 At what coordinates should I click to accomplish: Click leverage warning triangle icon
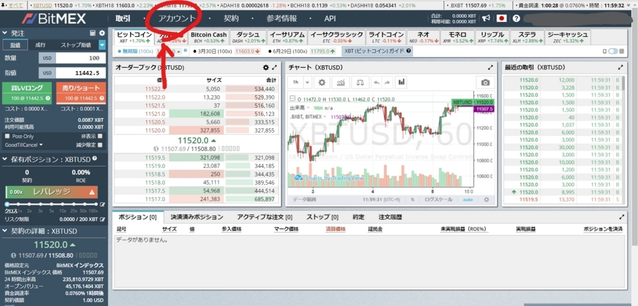pyautogui.click(x=92, y=192)
